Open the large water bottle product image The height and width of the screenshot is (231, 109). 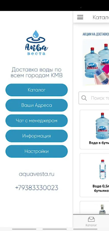coord(102,126)
